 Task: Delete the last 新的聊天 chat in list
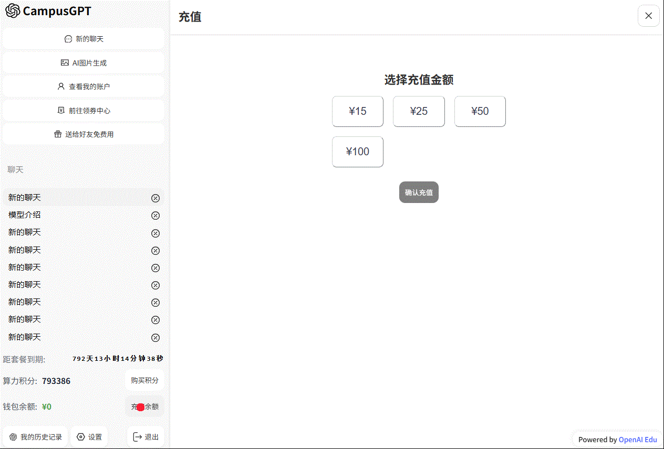tap(155, 338)
